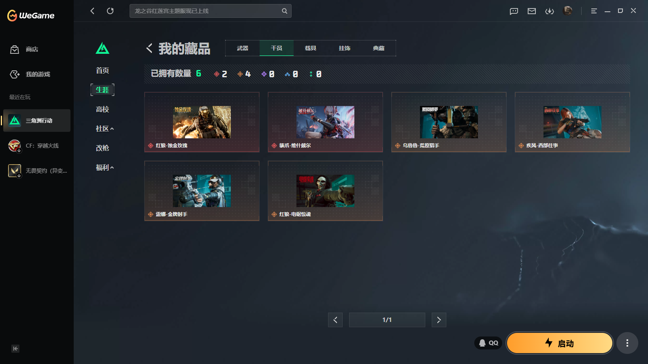The image size is (648, 364).
Task: Open the download manager icon
Action: coord(550,11)
